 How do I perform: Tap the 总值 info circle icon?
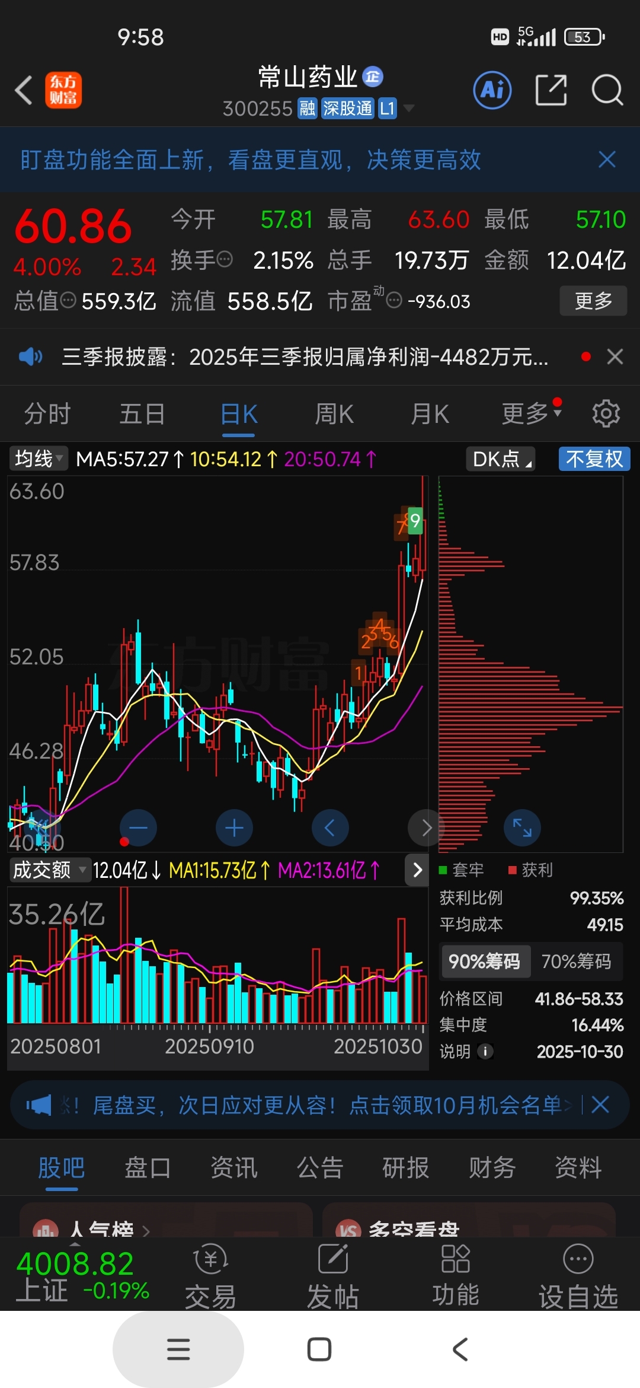coord(69,300)
